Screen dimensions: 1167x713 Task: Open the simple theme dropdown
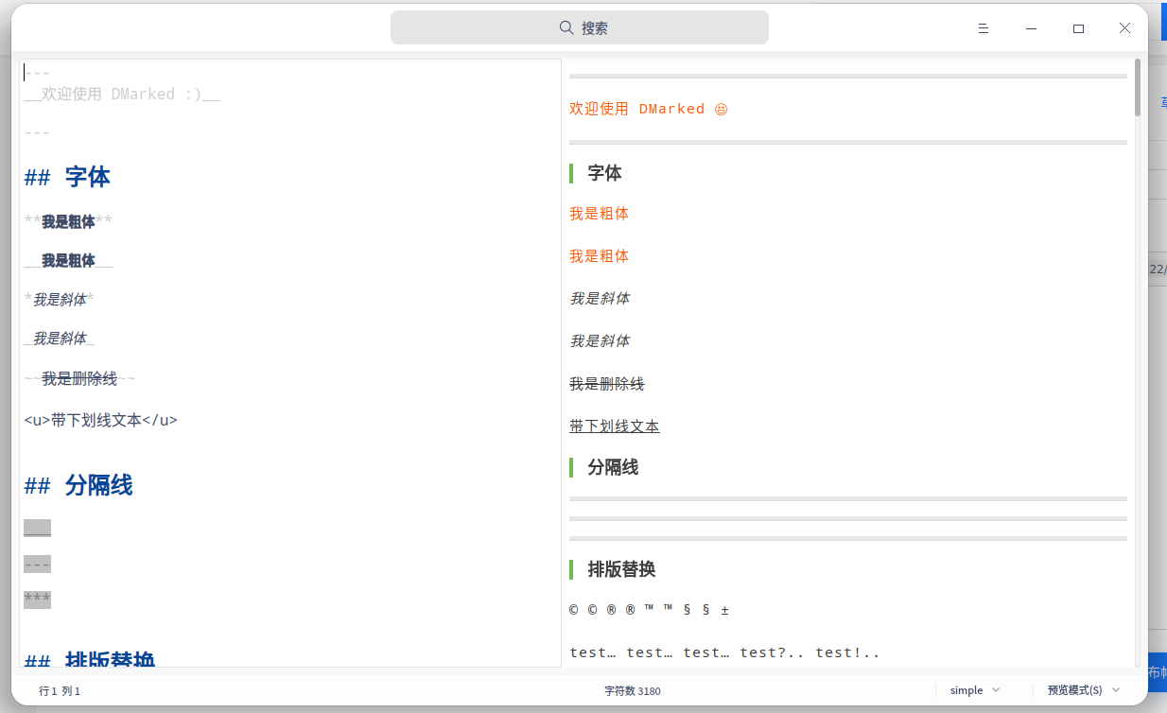point(975,690)
